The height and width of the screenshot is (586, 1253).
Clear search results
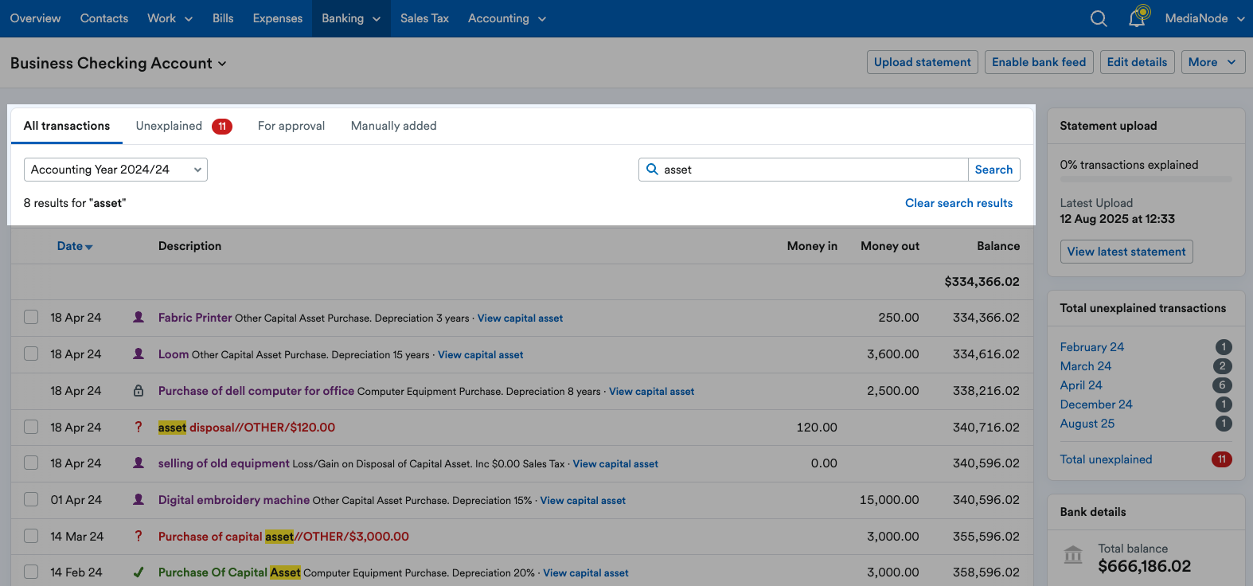[958, 203]
